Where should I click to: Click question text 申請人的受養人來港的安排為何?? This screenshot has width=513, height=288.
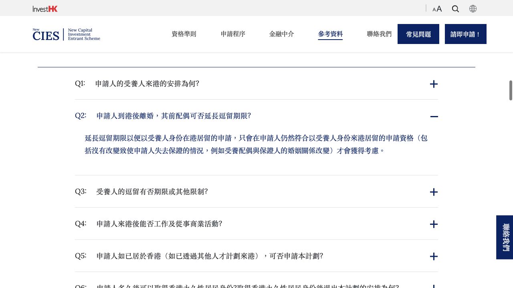pos(147,84)
